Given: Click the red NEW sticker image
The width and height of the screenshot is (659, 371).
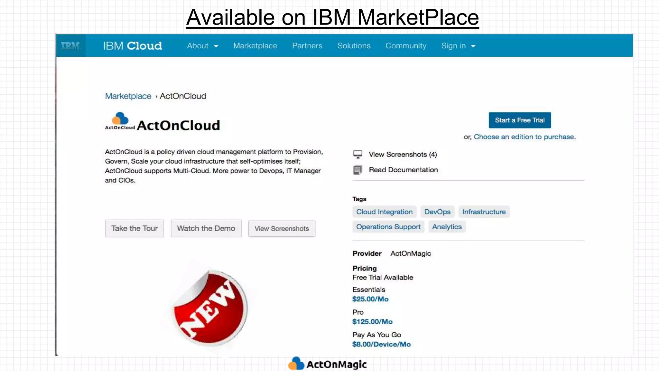Looking at the screenshot, I should pyautogui.click(x=210, y=308).
